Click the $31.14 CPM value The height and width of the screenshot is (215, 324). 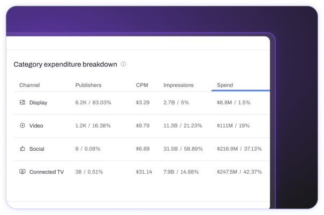pos(144,172)
